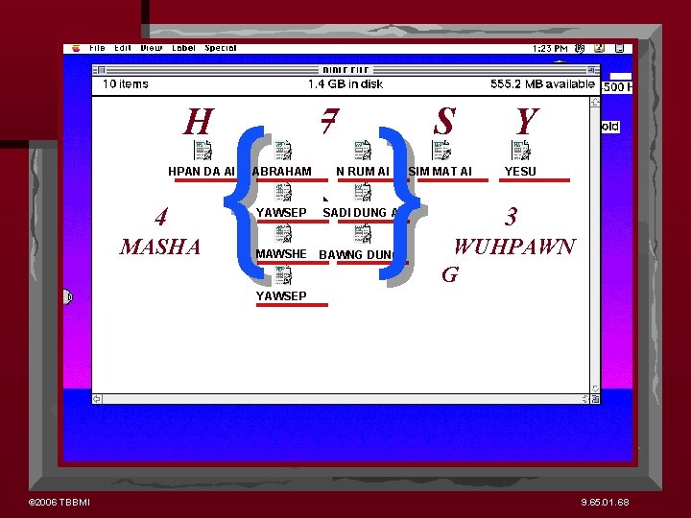
Task: Click the horizontal scrollbar left arrow
Action: (97, 399)
